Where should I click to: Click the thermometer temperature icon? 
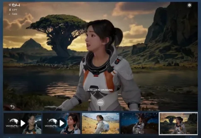[10, 10]
